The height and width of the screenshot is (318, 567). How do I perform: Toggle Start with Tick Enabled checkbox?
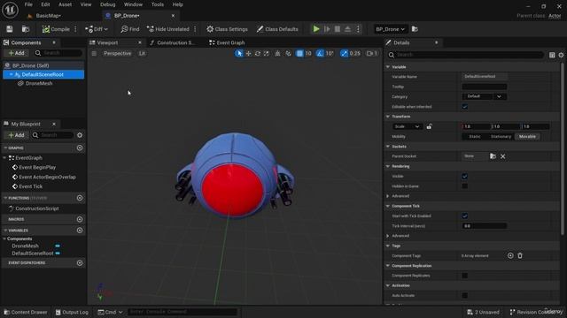[464, 216]
